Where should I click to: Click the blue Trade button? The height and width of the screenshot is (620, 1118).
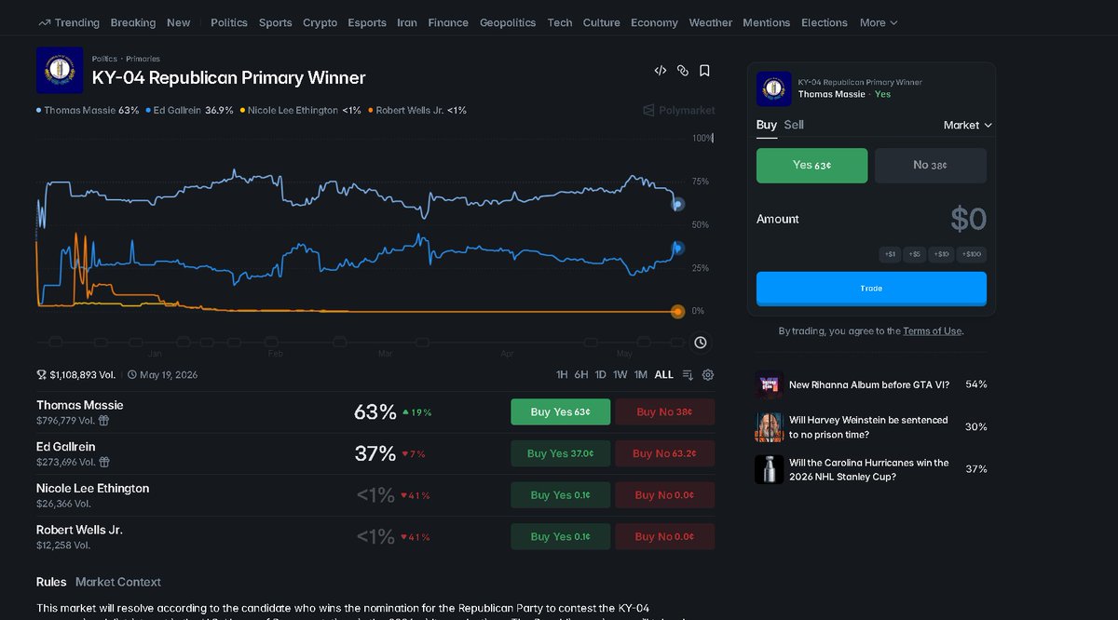871,289
